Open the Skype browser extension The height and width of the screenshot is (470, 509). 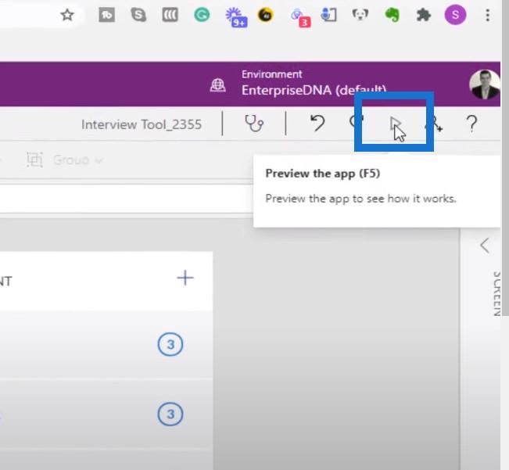138,15
